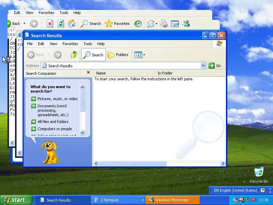Viewport: 273px width, 205px height.
Task: Click the left scroll arrow in rear Notepad window
Action: click(12, 143)
